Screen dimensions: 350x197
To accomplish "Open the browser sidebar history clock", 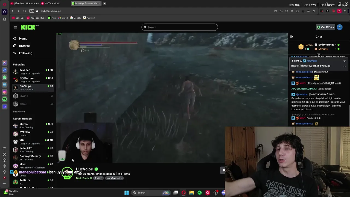I will [x=4, y=154].
